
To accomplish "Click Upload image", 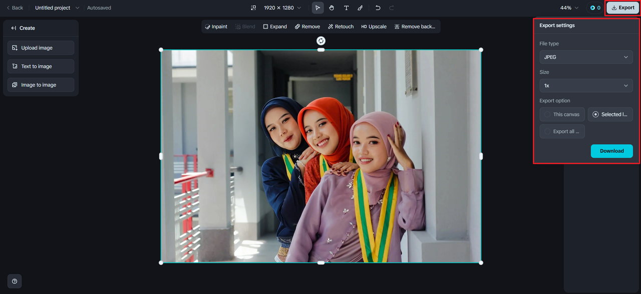I will [41, 48].
